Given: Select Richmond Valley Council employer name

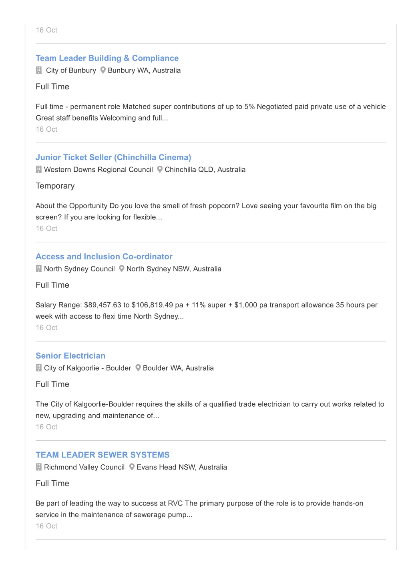Looking at the screenshot, I should click(84, 467).
